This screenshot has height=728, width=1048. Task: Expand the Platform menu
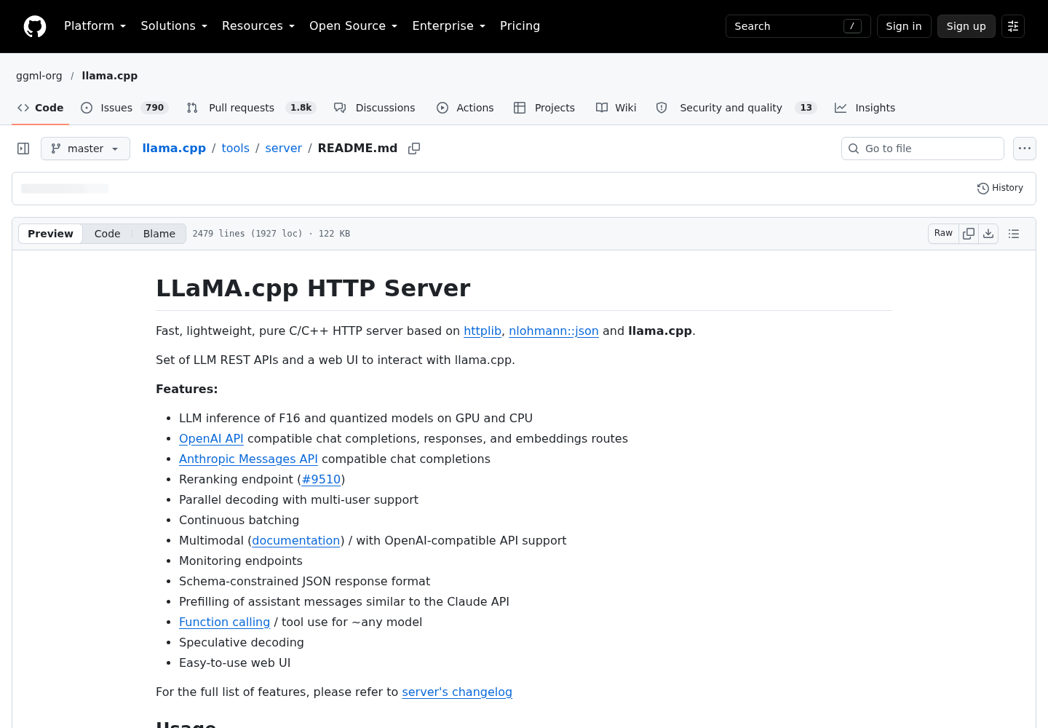coord(95,26)
